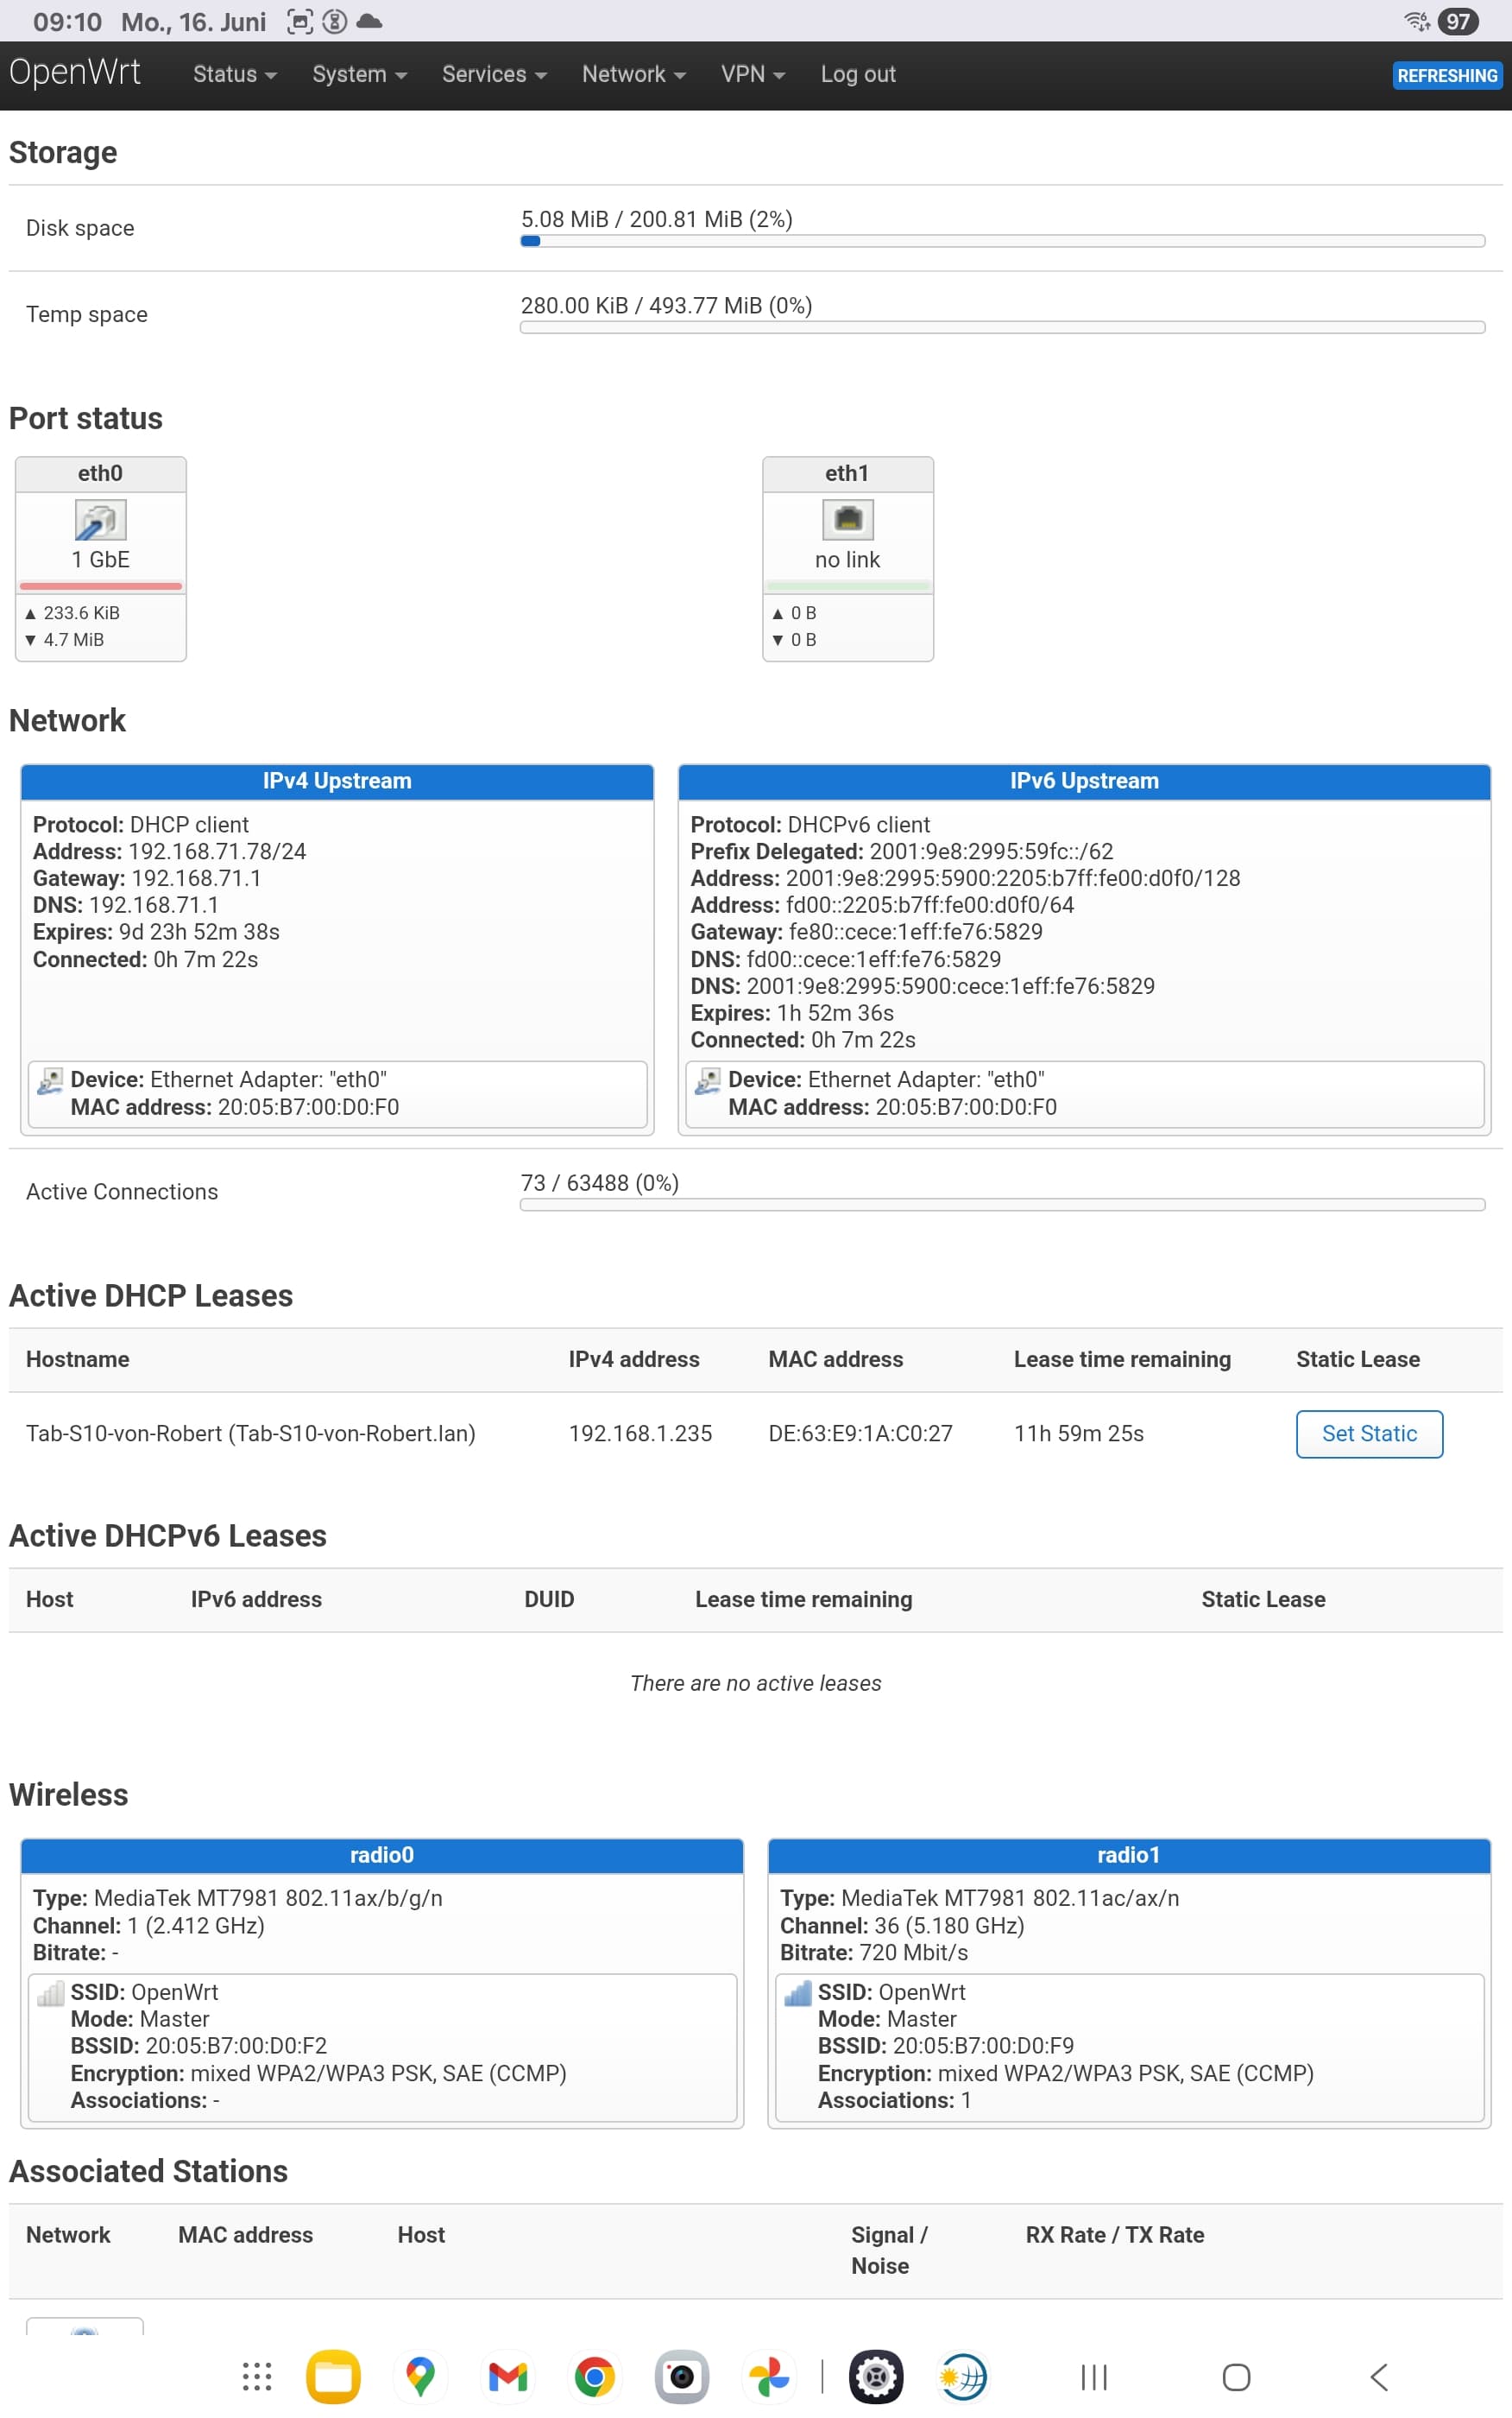Open the My Files folder app
This screenshot has height=2418, width=1512.
[x=333, y=2376]
